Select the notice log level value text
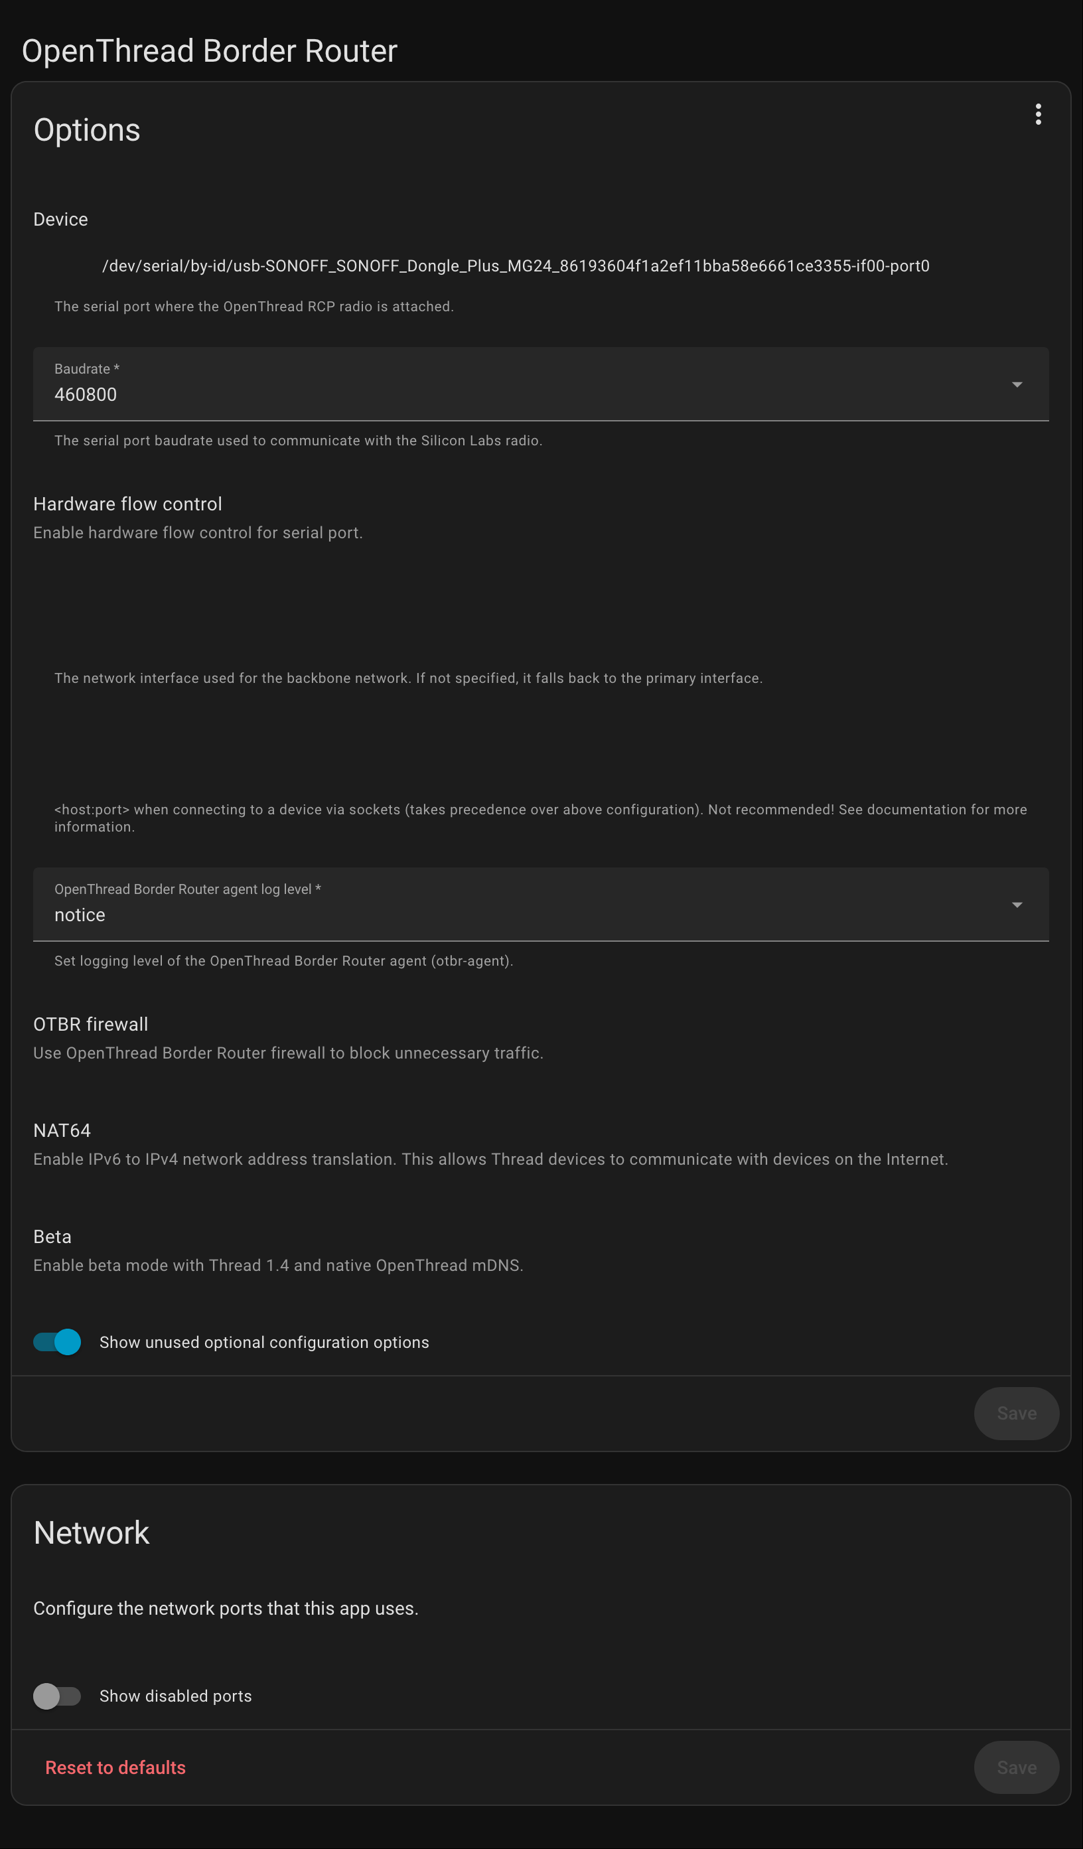This screenshot has width=1083, height=1849. [79, 915]
